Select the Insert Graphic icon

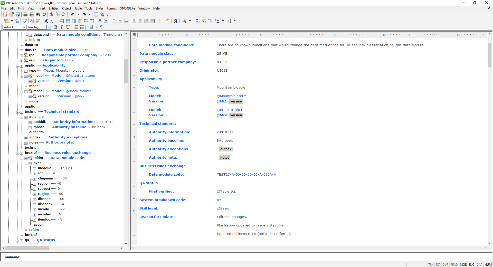(102, 15)
